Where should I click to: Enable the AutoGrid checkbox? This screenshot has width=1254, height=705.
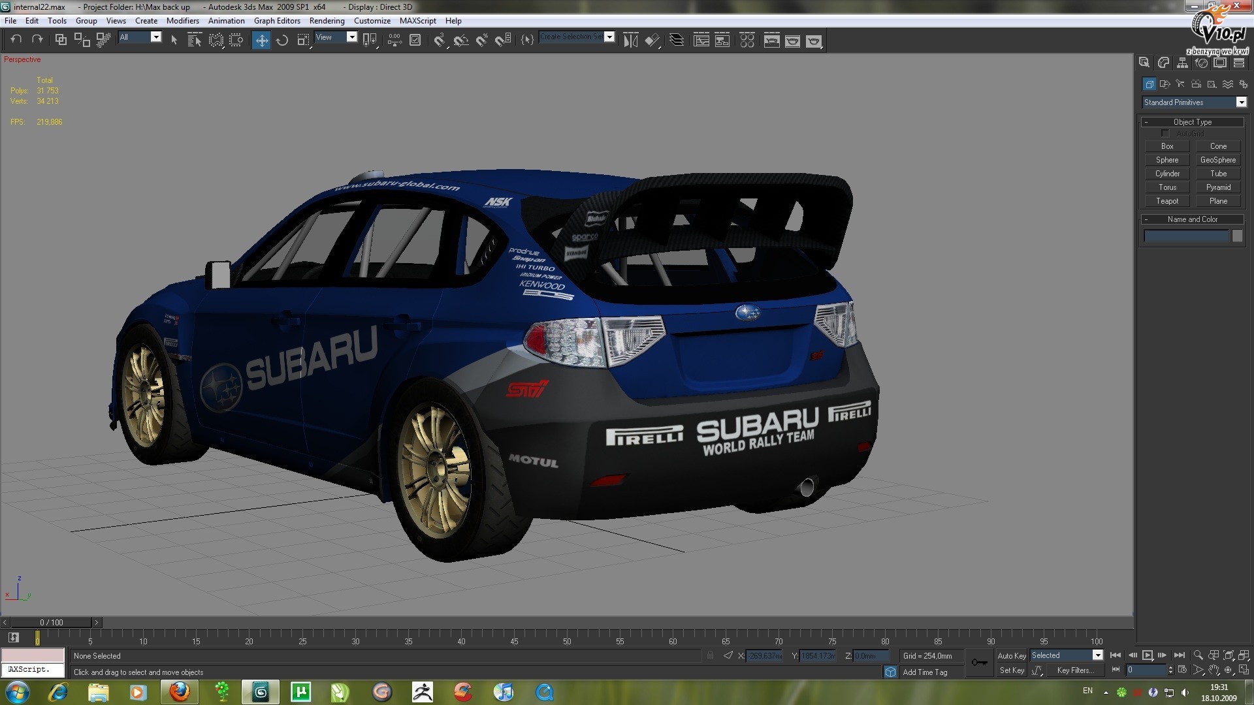coord(1165,134)
